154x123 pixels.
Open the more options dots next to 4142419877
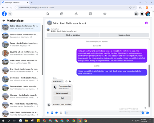(x=73, y=81)
